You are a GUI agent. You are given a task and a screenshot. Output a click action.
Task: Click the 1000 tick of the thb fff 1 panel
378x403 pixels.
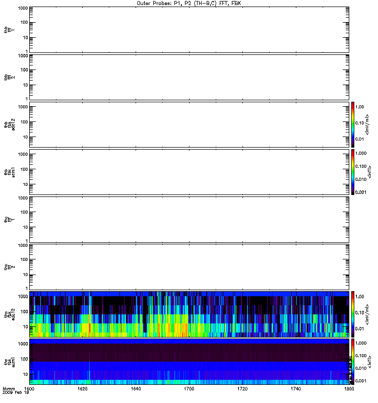pos(23,8)
